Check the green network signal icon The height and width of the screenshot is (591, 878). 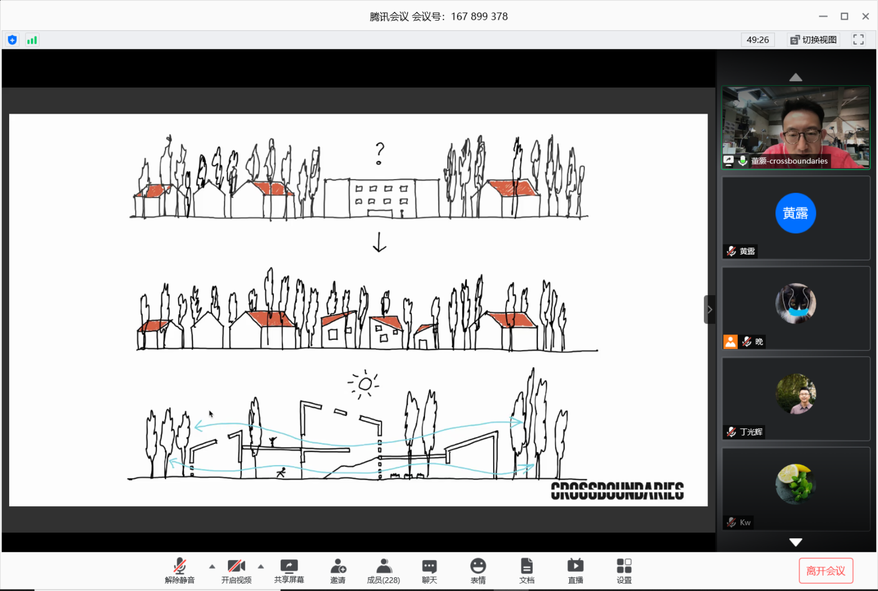click(32, 40)
